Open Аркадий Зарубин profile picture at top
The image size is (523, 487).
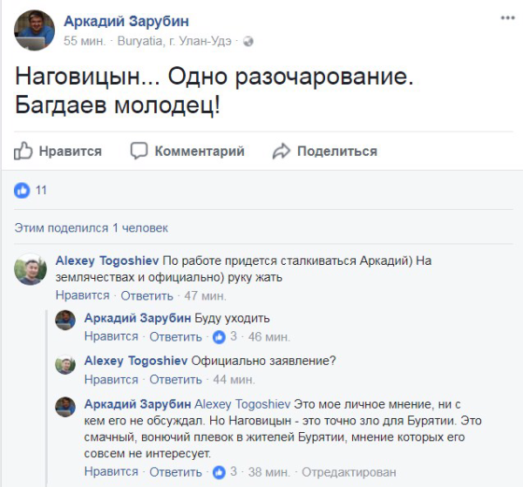34,29
